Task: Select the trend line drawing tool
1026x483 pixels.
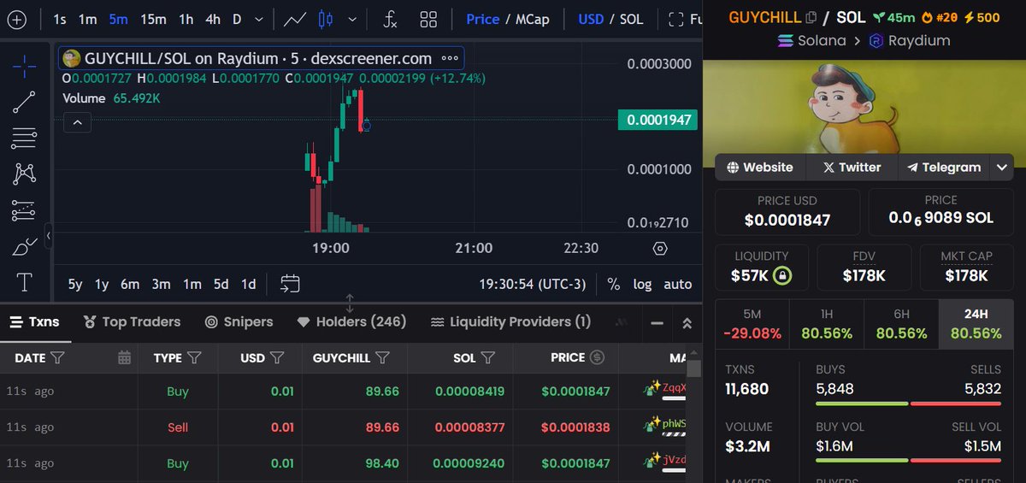Action: (x=24, y=102)
